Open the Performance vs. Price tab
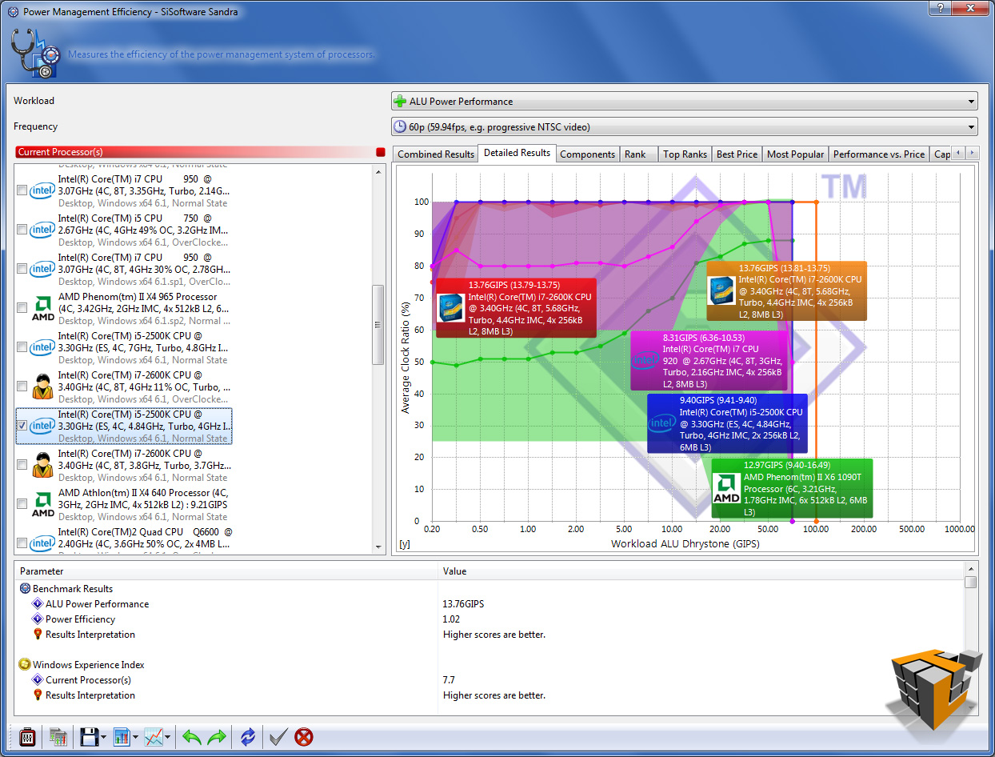Screen dimensions: 995x757 point(879,154)
